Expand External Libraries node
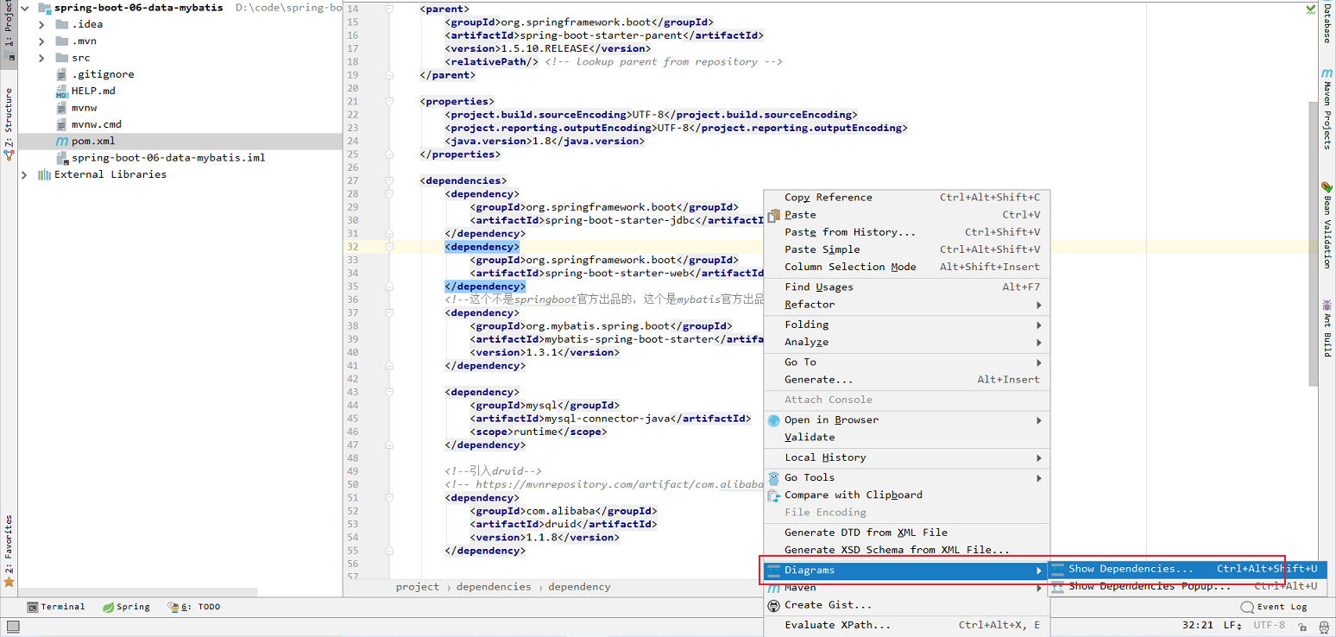Image resolution: width=1336 pixels, height=637 pixels. pyautogui.click(x=24, y=174)
